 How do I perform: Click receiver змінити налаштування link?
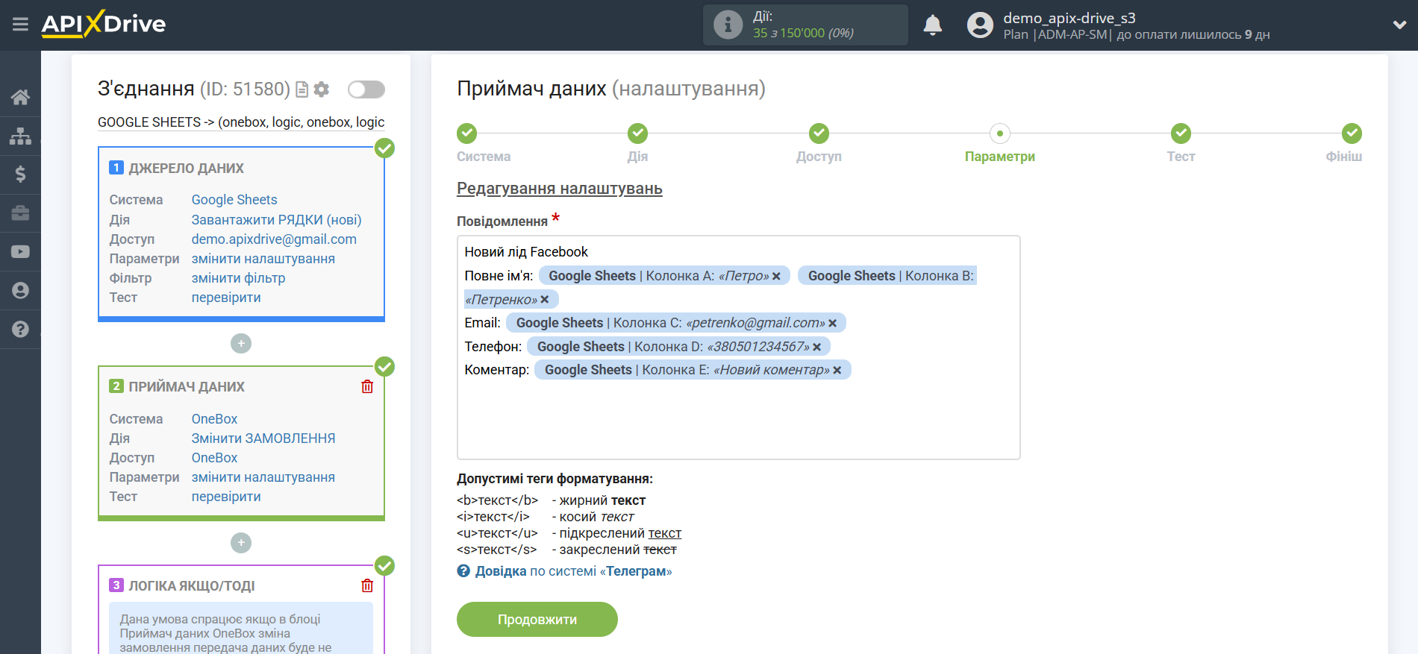263,477
